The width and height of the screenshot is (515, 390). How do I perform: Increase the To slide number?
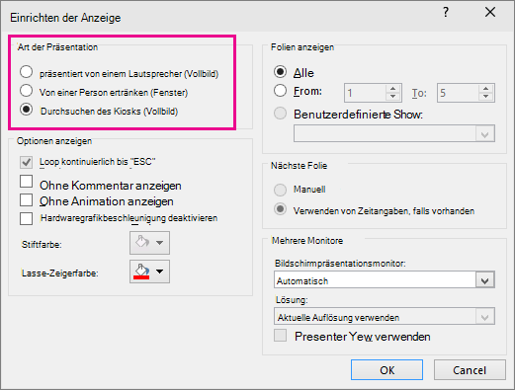[486, 89]
